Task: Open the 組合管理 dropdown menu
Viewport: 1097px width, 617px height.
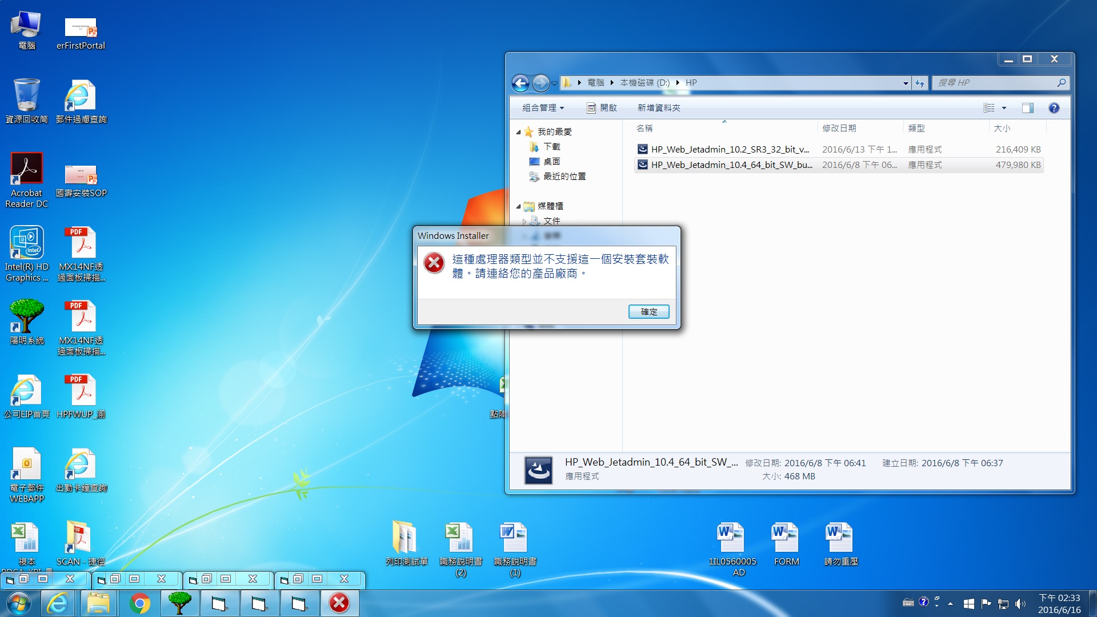Action: click(543, 108)
